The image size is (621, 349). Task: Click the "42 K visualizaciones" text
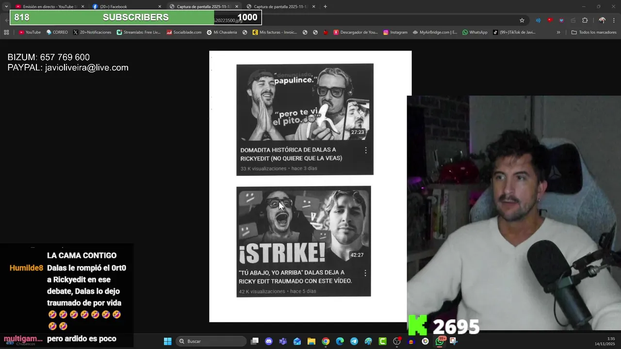tap(262, 291)
